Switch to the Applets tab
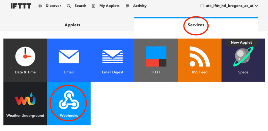This screenshot has width=268, height=131. click(72, 25)
